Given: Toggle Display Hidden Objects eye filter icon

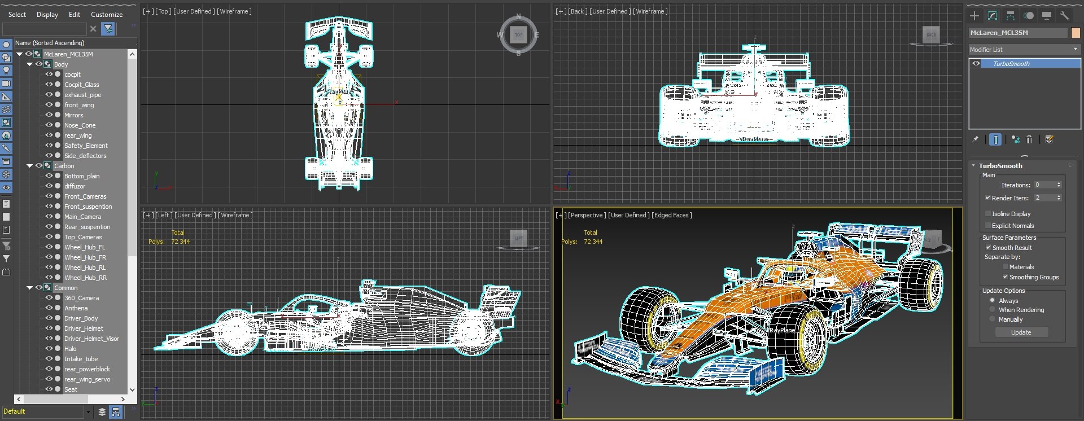Looking at the screenshot, I should [x=6, y=187].
